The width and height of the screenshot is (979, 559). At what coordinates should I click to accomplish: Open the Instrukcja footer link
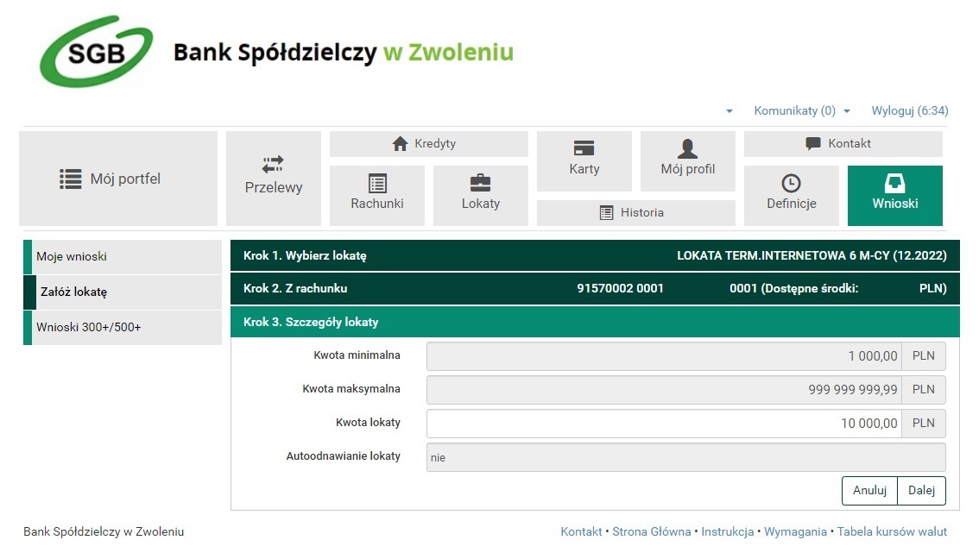[x=728, y=532]
